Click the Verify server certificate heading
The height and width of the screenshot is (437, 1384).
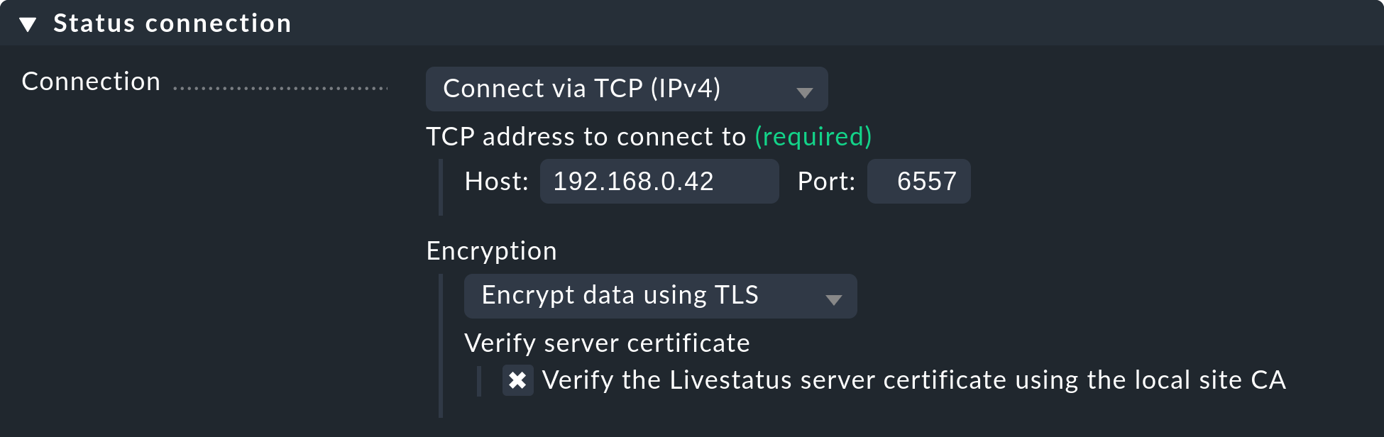607,343
